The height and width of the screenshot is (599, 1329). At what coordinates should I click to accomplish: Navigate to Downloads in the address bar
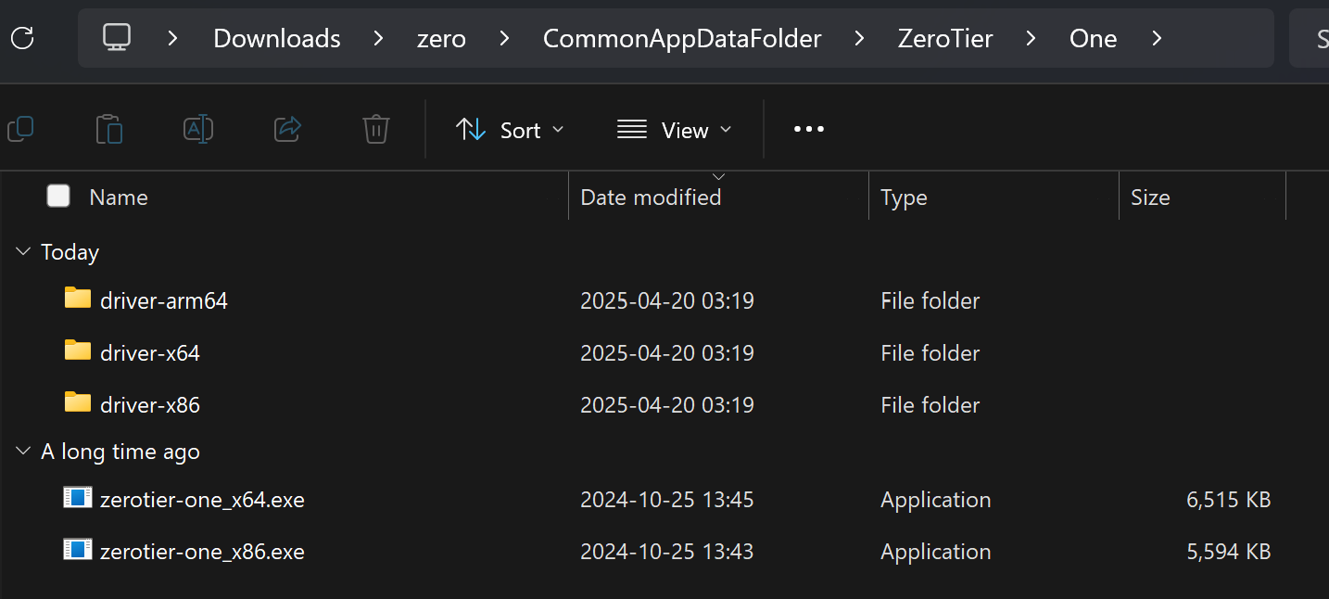point(277,38)
